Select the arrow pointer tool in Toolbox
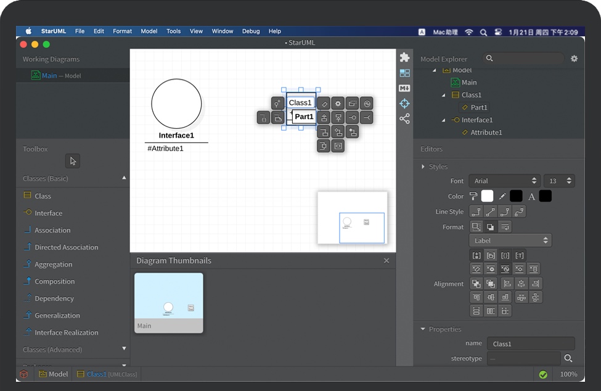Viewport: 601px width, 391px height. 73,161
